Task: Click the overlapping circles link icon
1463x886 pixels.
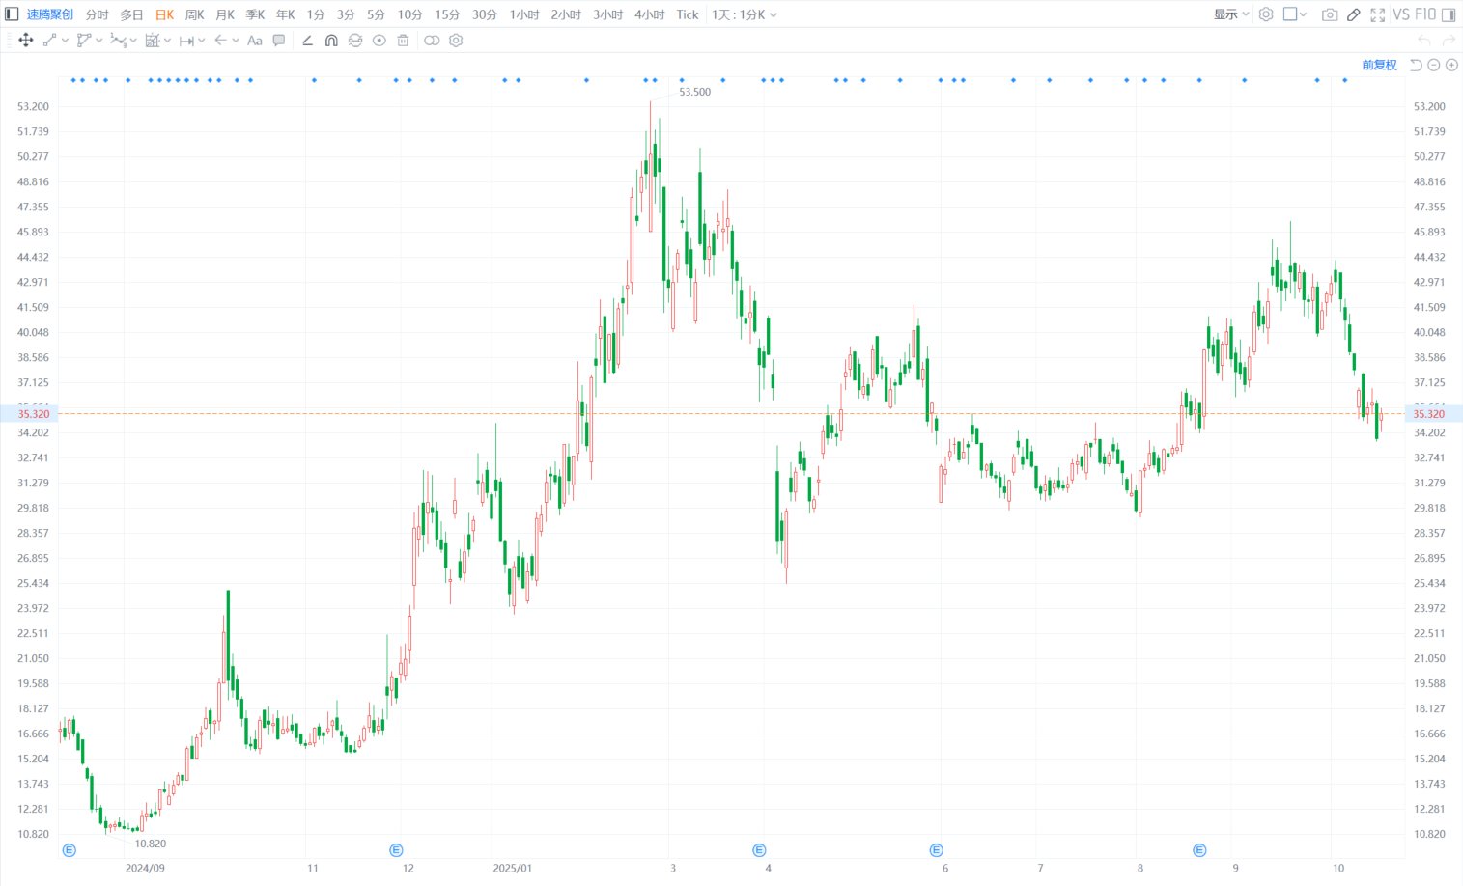Action: point(432,41)
